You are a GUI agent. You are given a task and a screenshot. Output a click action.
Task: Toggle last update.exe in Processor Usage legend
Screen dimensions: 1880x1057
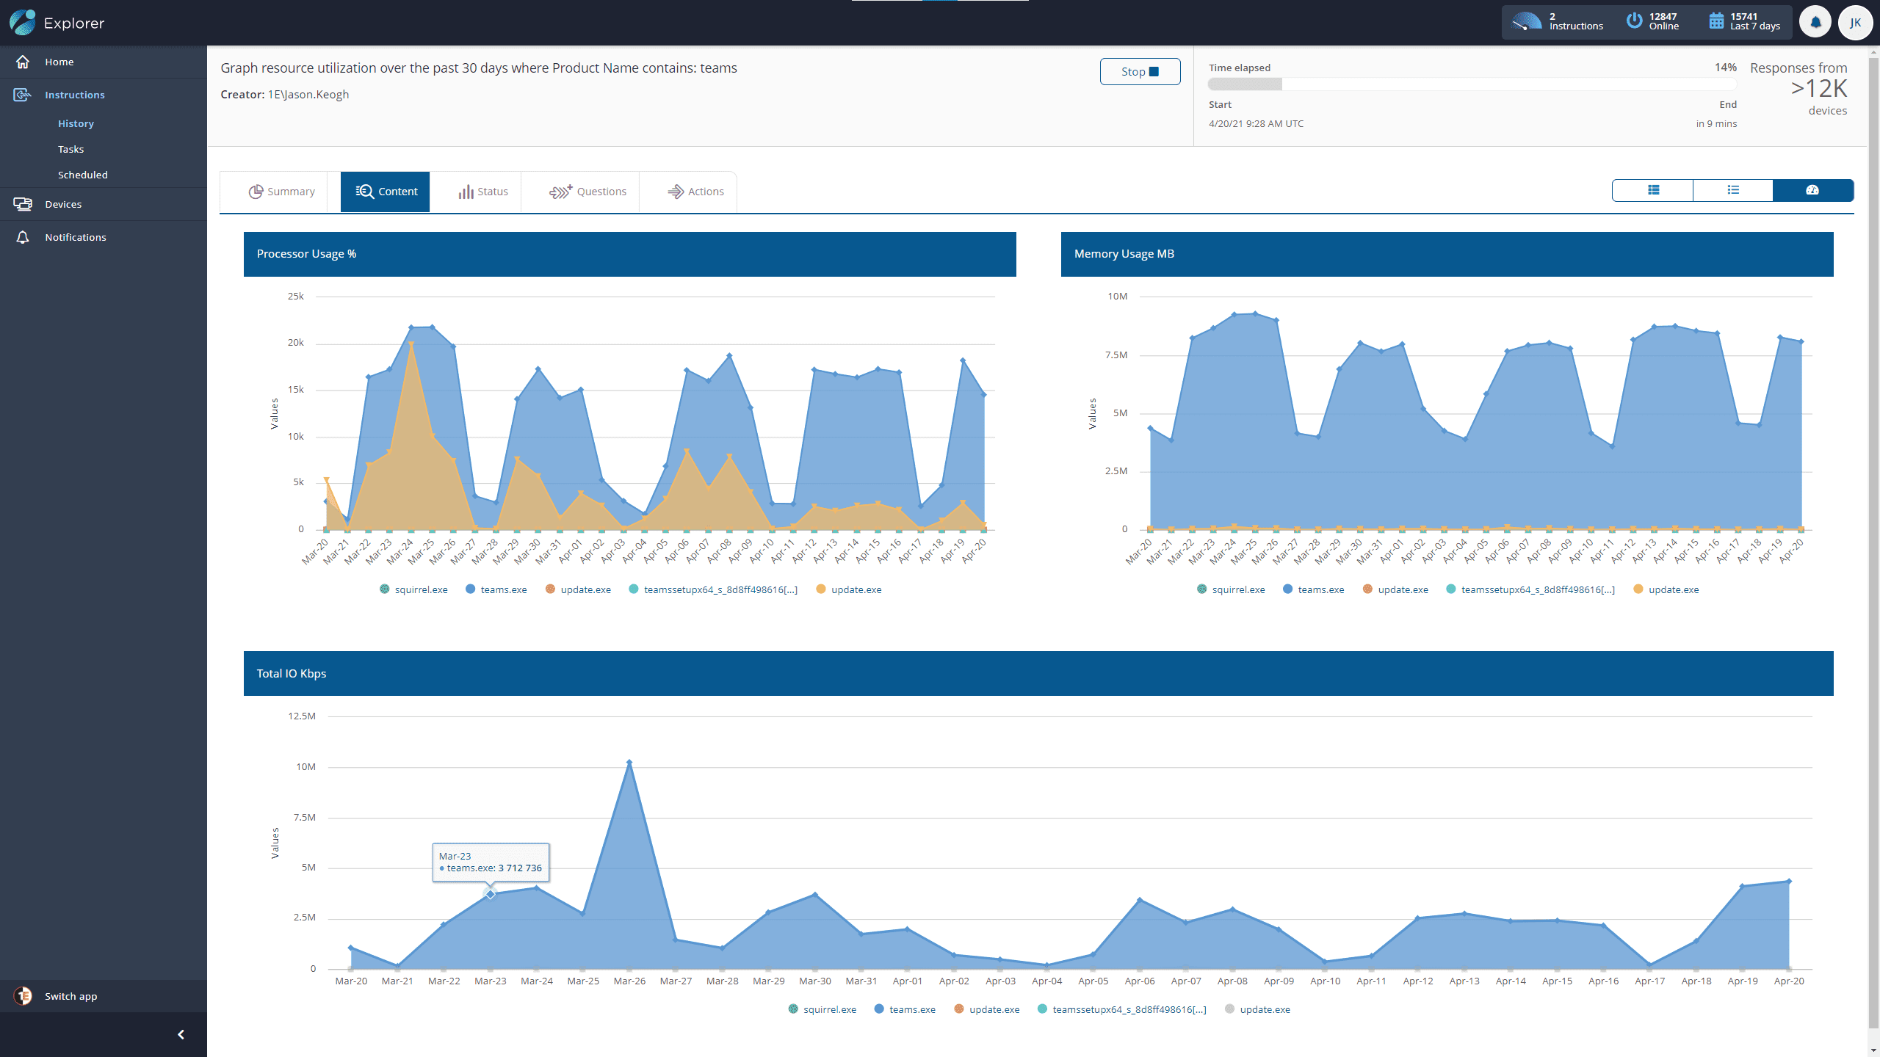(x=849, y=589)
